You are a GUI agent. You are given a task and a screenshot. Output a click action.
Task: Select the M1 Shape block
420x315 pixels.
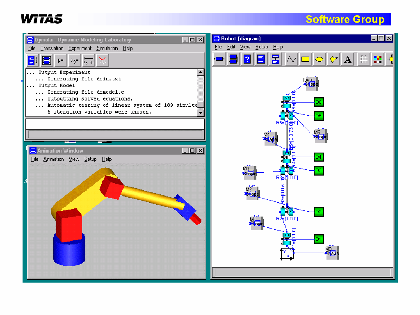click(x=257, y=223)
